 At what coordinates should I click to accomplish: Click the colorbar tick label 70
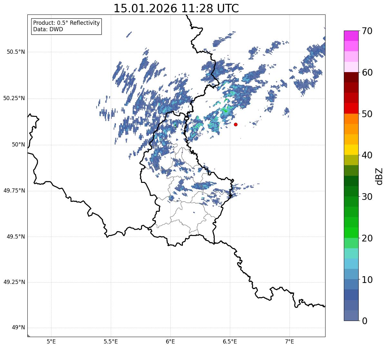(367, 31)
